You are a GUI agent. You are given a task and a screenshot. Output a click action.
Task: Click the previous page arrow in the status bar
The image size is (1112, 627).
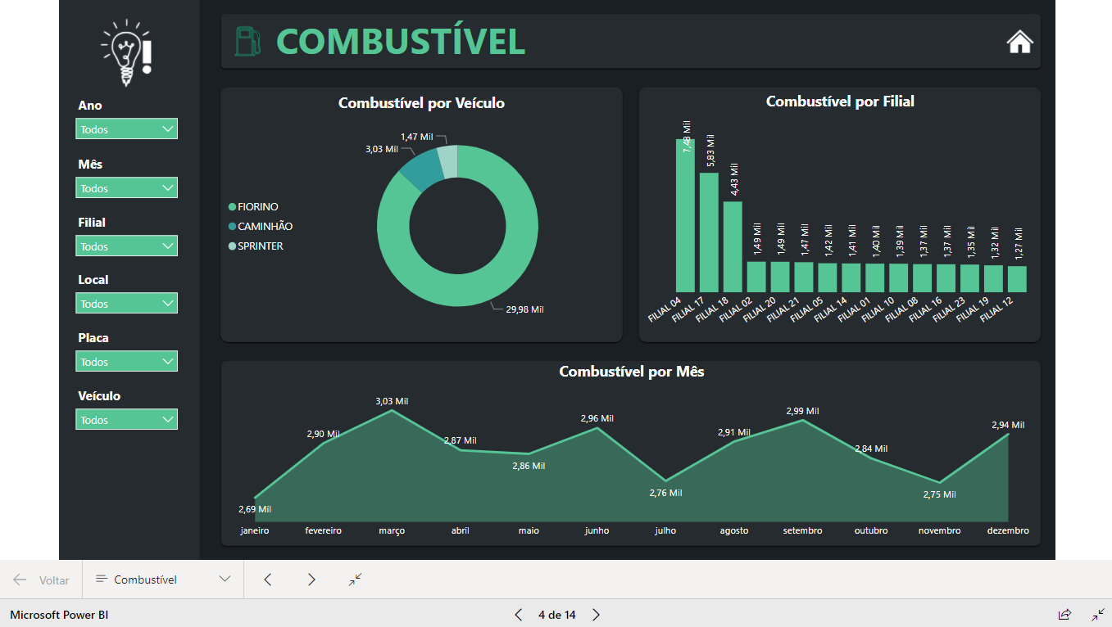coord(517,614)
